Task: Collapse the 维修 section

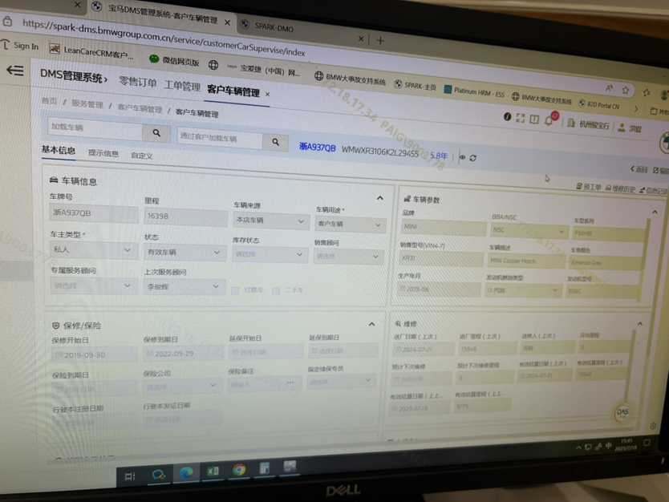Action: pyautogui.click(x=640, y=323)
